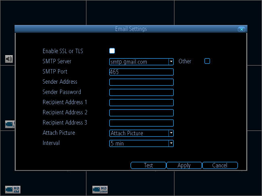Screen dimensions: 262x196
Task: Click the camera icon behind dialog's left edge
Action: (10, 124)
